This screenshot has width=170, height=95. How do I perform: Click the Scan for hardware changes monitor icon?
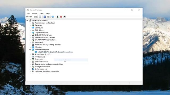click(x=53, y=17)
